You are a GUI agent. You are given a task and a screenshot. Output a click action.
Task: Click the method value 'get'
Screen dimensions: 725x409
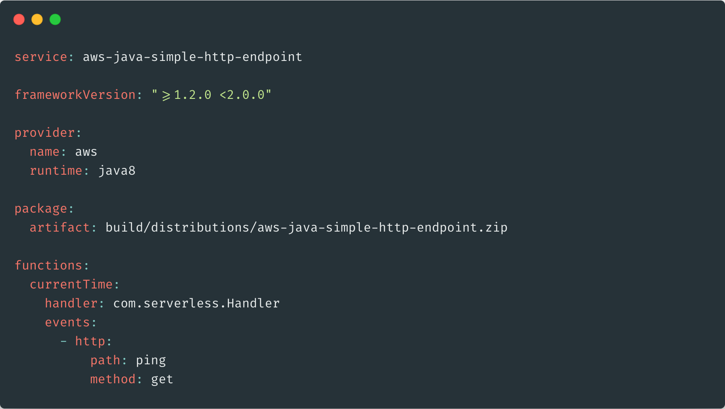click(162, 379)
